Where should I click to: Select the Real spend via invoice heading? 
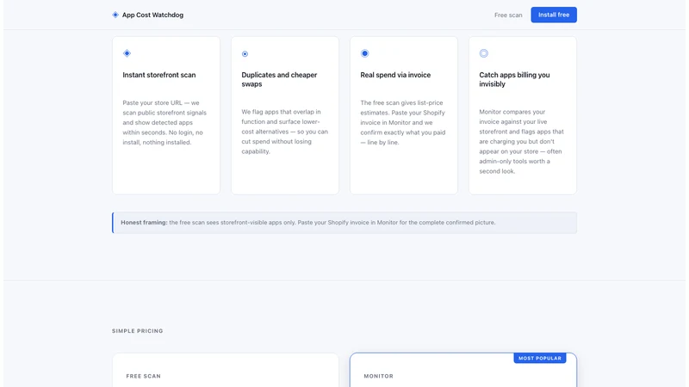coord(395,75)
